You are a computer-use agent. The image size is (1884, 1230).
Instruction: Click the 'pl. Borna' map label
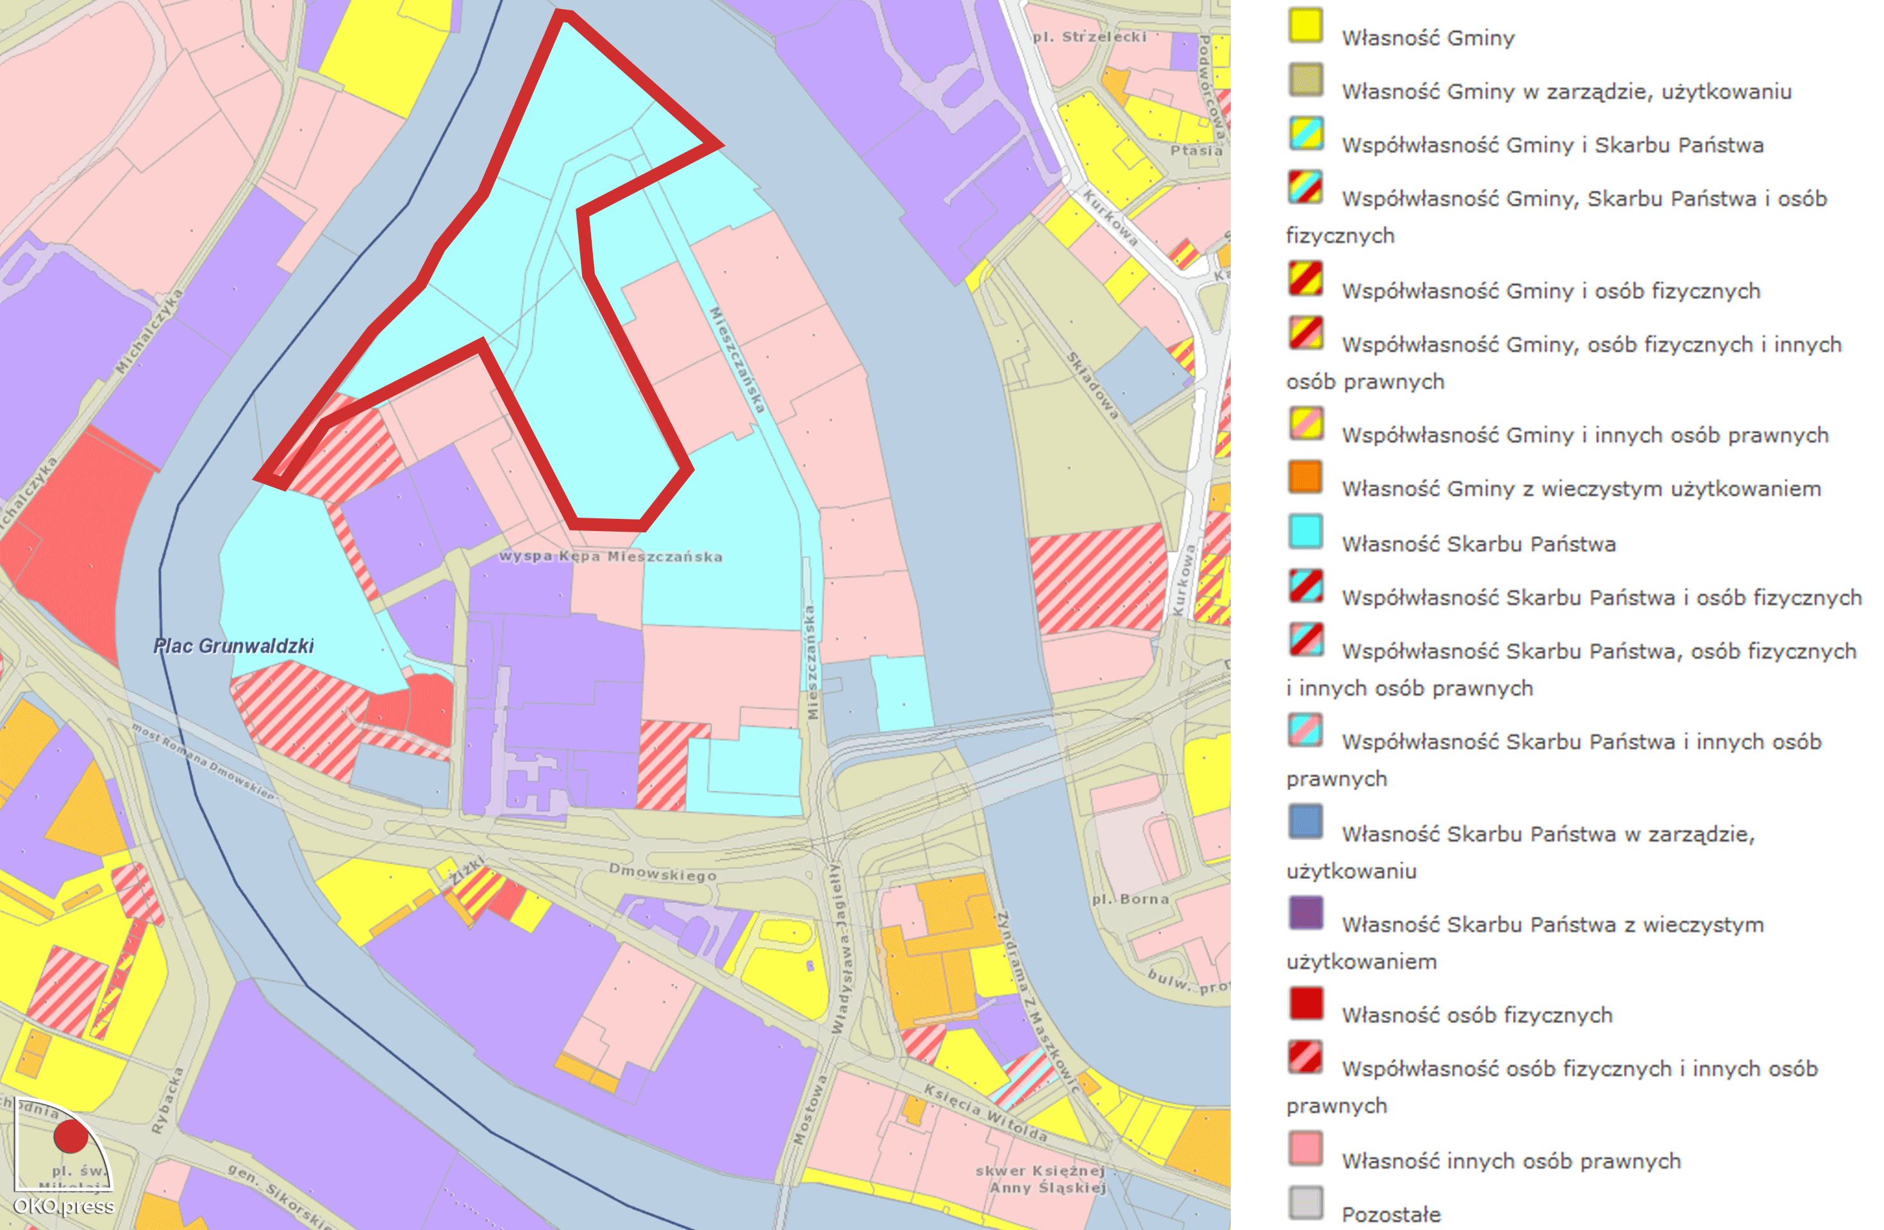click(x=1130, y=899)
